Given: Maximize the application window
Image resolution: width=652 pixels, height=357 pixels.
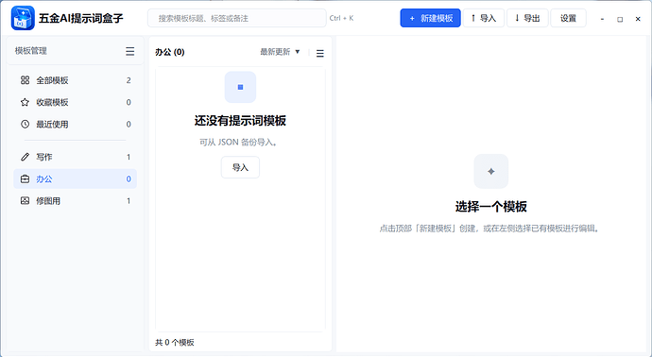Looking at the screenshot, I should (620, 19).
